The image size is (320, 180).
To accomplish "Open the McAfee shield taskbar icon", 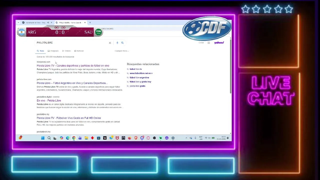I will coord(117,138).
